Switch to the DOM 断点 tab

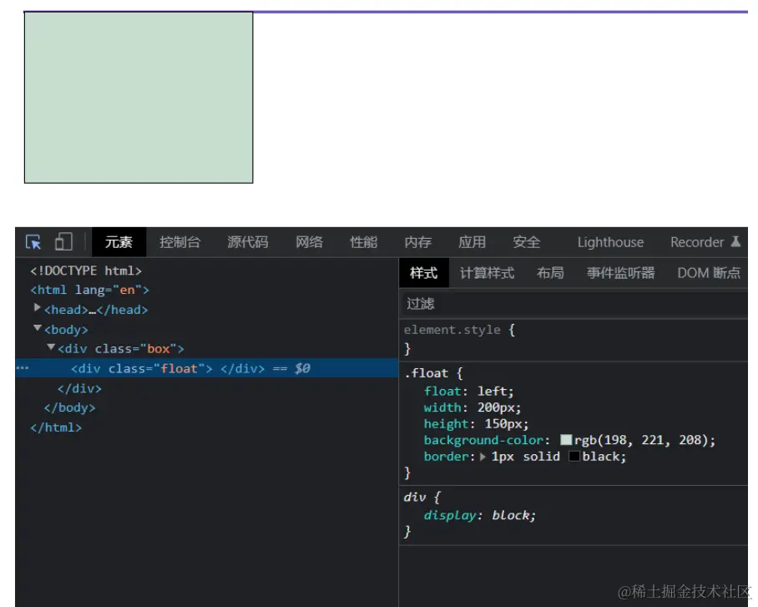pyautogui.click(x=709, y=273)
